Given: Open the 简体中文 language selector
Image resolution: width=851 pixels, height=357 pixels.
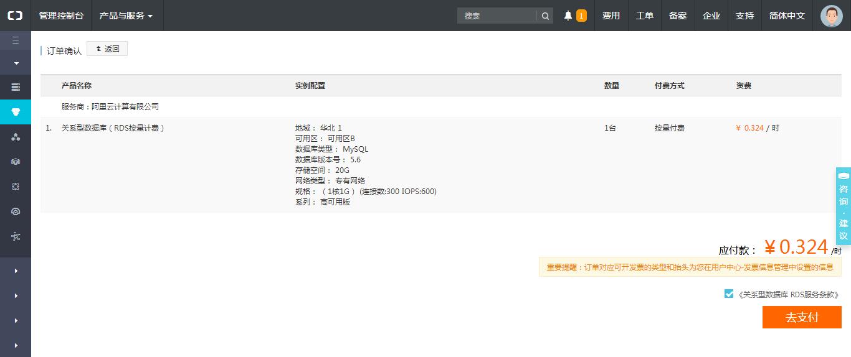Looking at the screenshot, I should point(787,16).
